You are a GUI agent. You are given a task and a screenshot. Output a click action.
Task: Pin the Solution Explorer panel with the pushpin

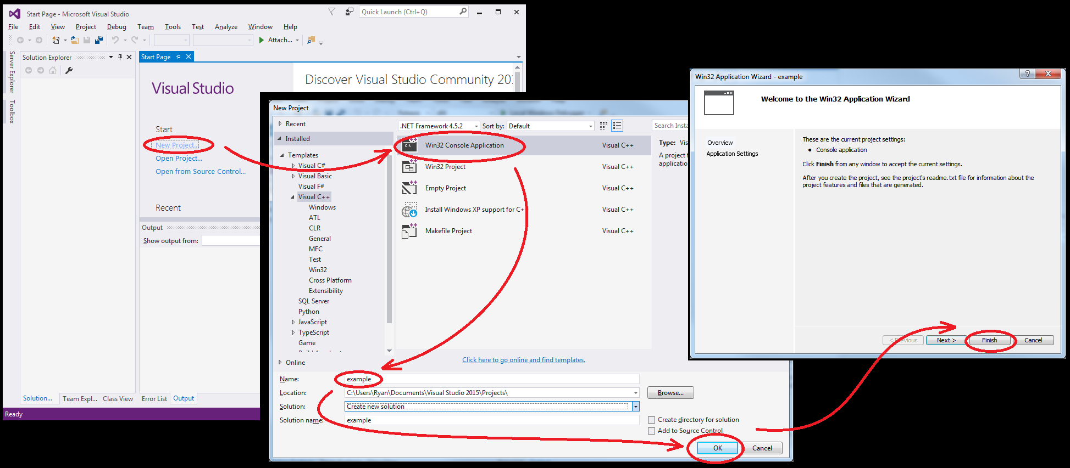(120, 57)
